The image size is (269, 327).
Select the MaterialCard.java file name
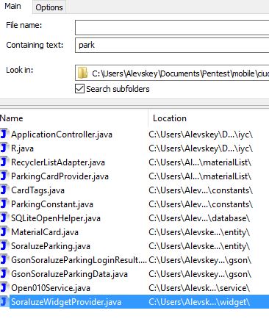[45, 232]
